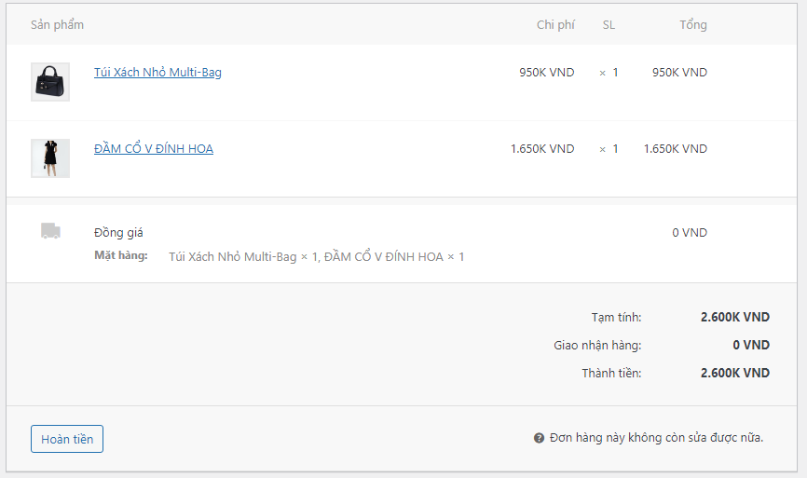Click the 1.650K VND dress line total

pyautogui.click(x=675, y=148)
